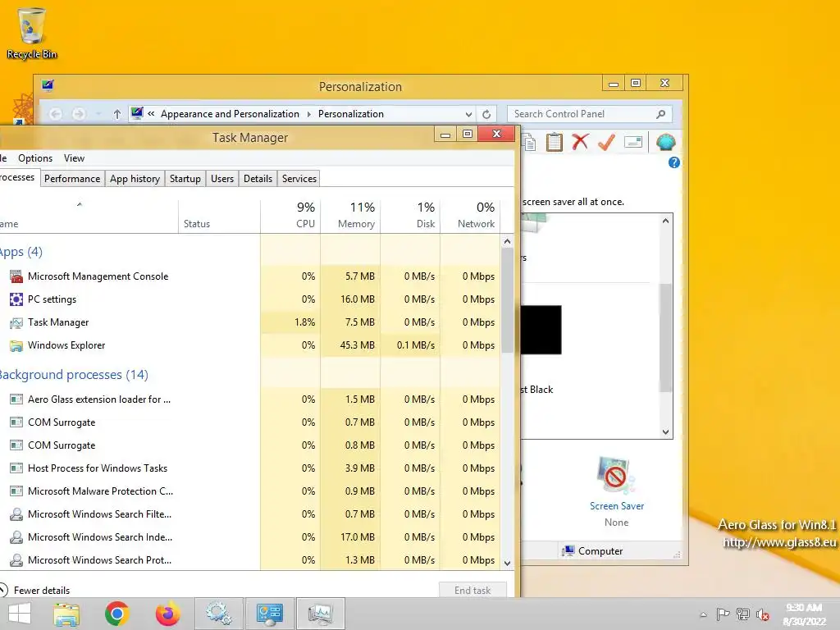This screenshot has width=840, height=630.
Task: Click the PC settings gear icon in process list
Action: tap(16, 299)
